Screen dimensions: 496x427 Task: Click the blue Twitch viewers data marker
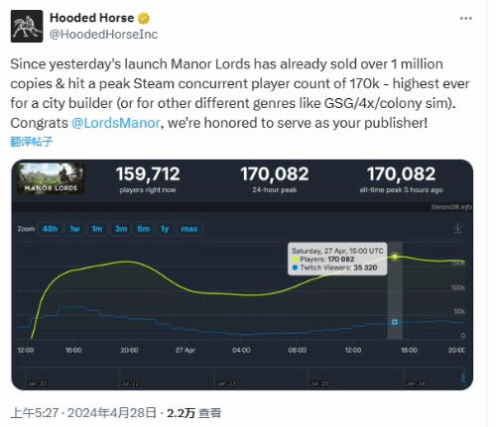(x=395, y=322)
